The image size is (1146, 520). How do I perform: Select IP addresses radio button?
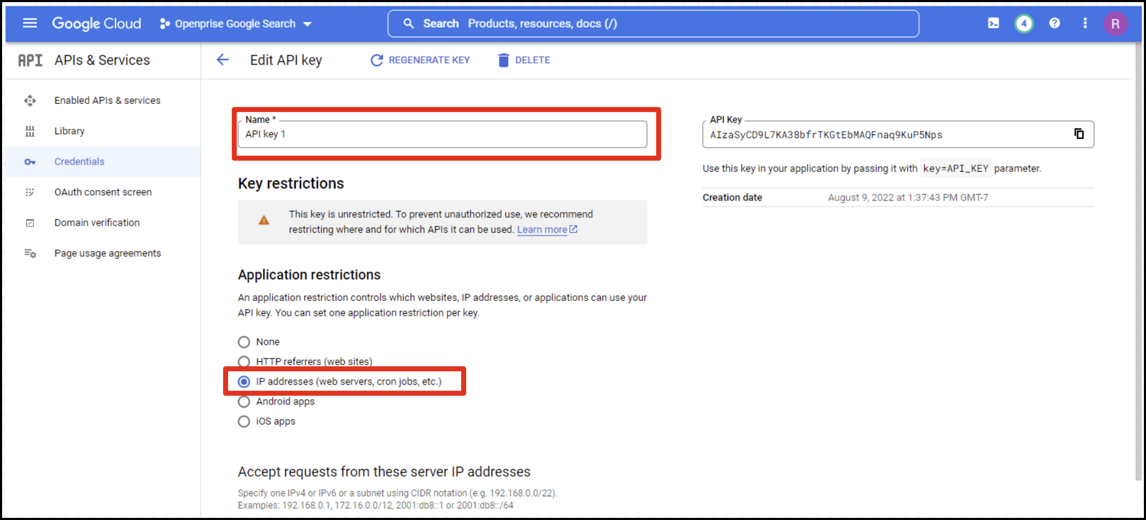pyautogui.click(x=244, y=382)
